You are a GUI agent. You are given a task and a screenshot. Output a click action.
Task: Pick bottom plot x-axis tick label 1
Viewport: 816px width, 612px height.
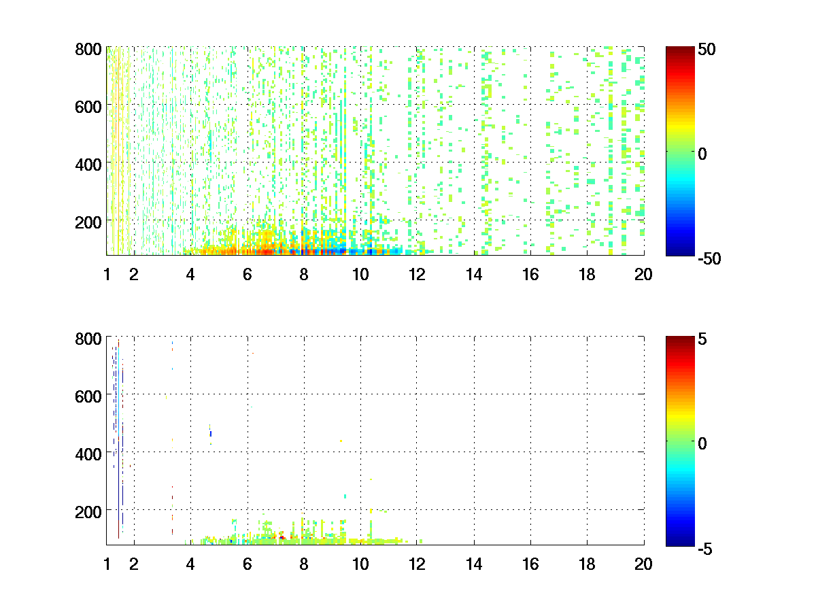(107, 564)
